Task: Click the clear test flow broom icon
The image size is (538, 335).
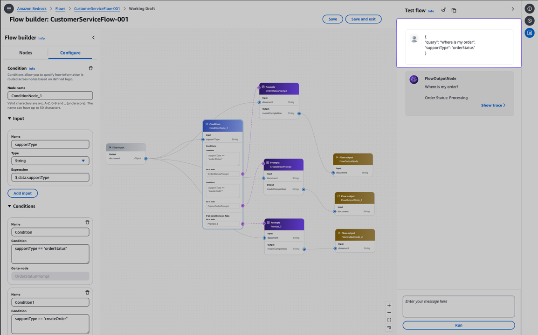Action: click(x=443, y=10)
